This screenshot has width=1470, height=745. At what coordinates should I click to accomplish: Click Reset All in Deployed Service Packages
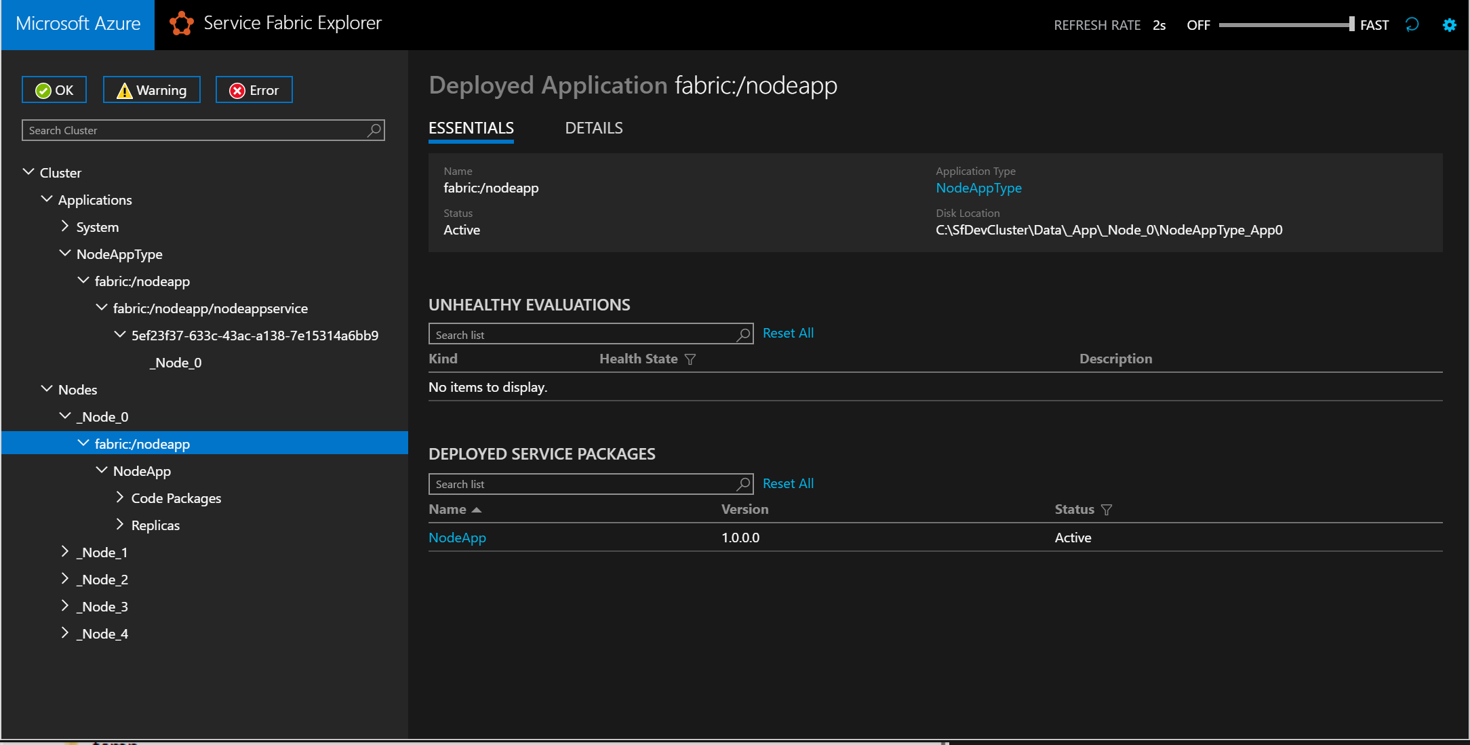click(x=789, y=484)
